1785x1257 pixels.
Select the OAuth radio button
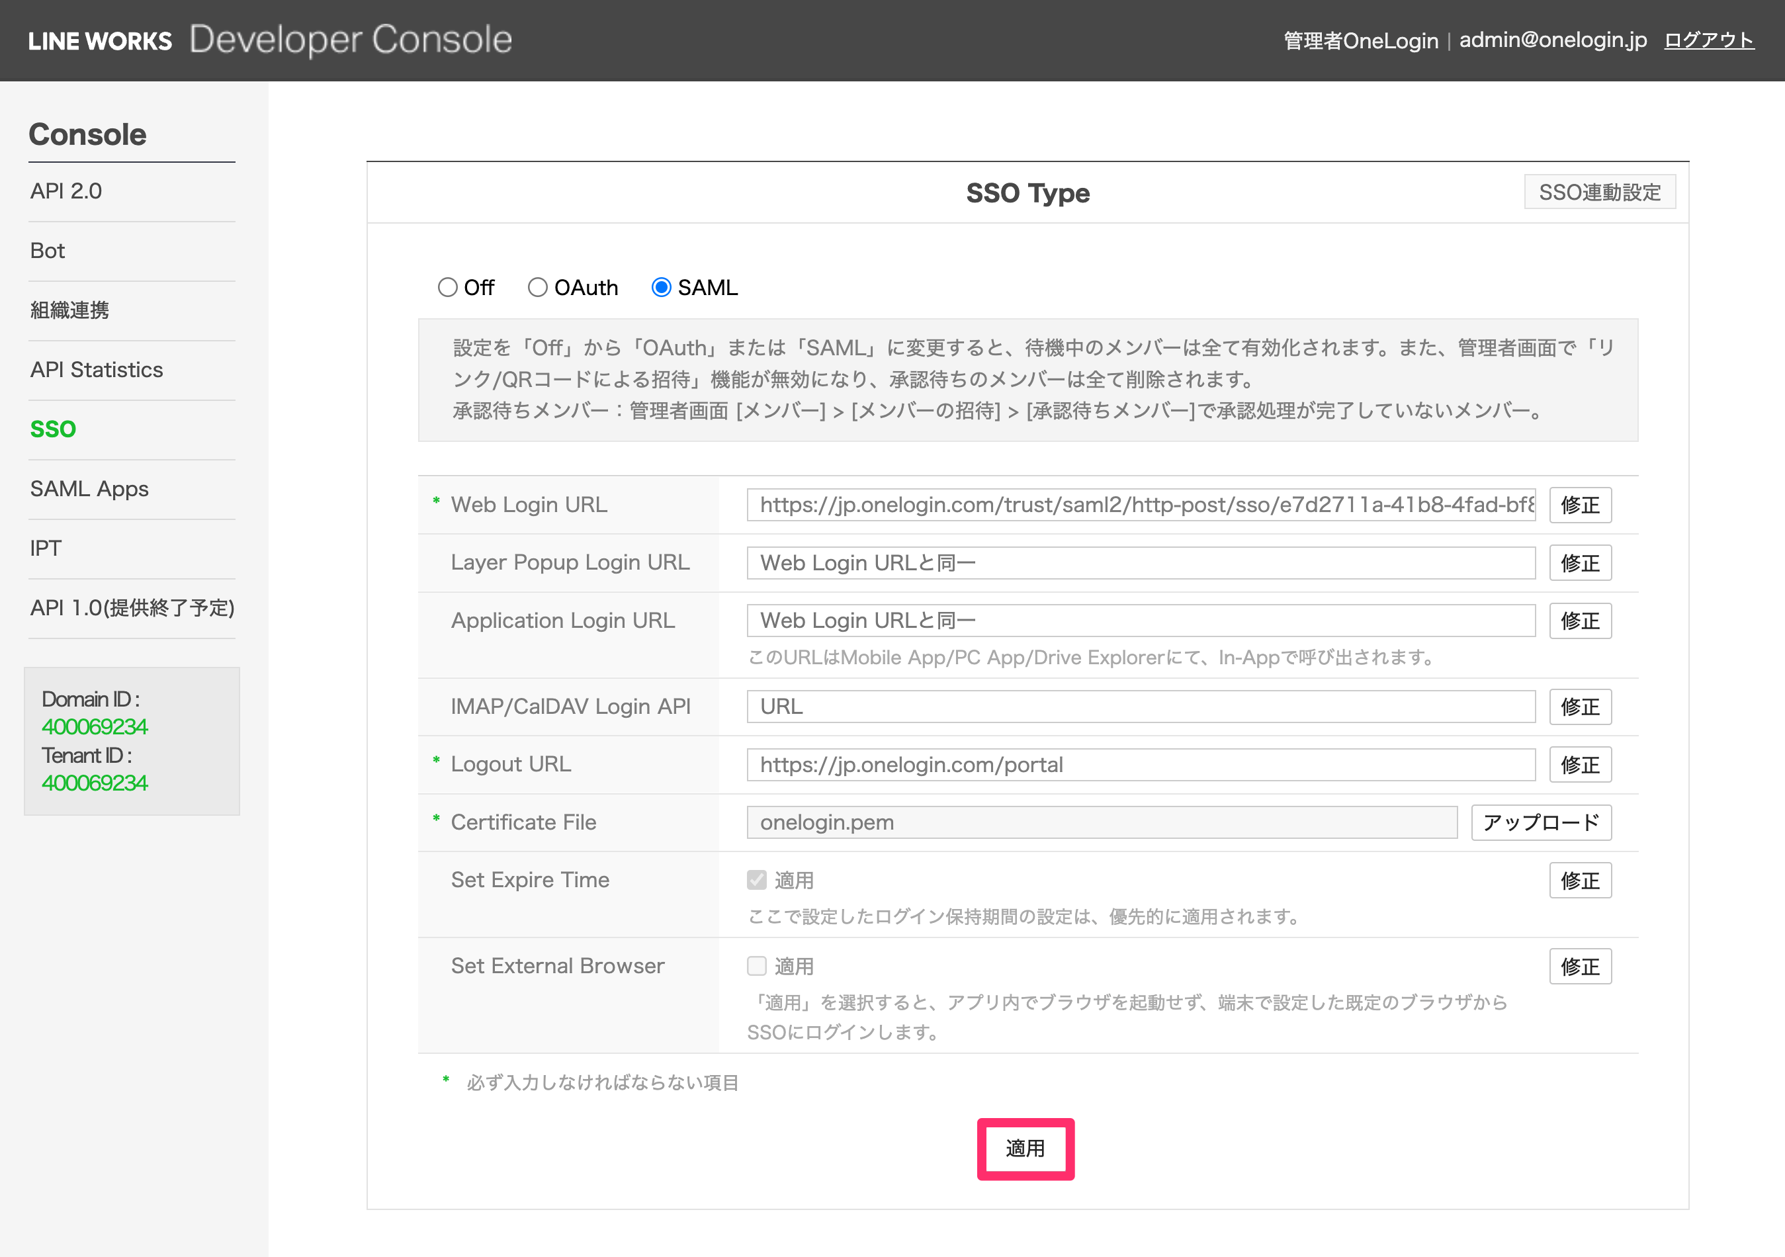[538, 288]
